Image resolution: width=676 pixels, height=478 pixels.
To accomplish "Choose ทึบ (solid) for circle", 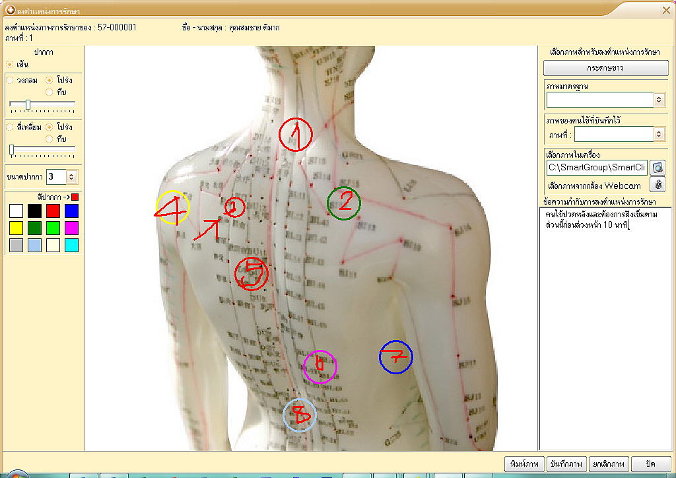I will (49, 92).
